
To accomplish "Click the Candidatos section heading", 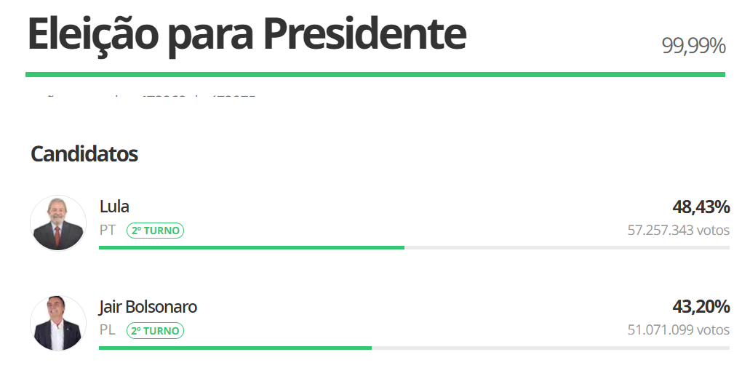I will (84, 154).
